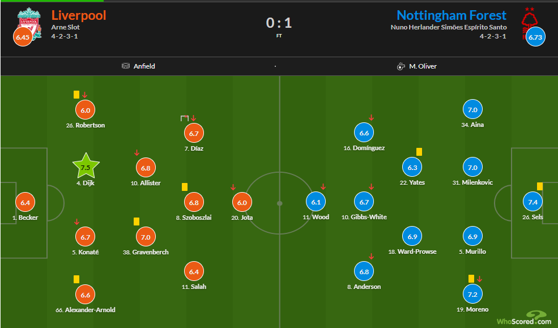Click Robertson's yellow card icon

pyautogui.click(x=76, y=95)
